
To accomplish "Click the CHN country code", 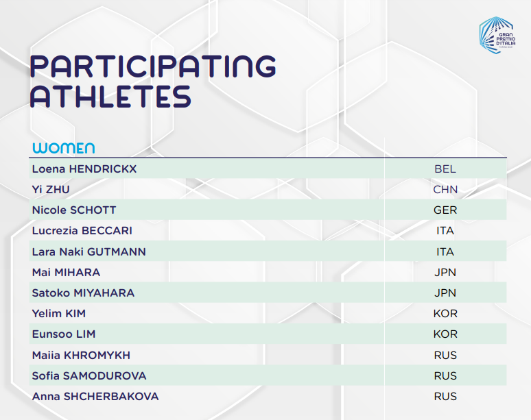I will pos(445,190).
